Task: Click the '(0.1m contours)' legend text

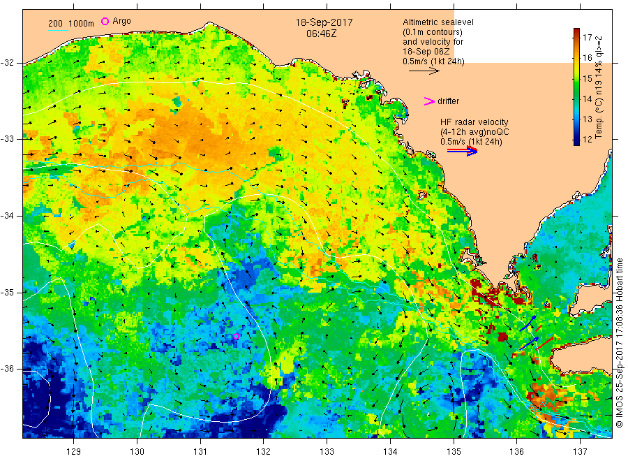Action: (x=432, y=32)
